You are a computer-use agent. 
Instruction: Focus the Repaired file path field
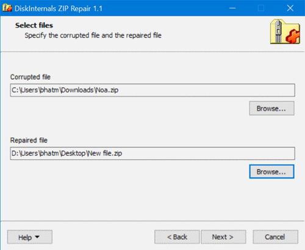tap(152, 154)
